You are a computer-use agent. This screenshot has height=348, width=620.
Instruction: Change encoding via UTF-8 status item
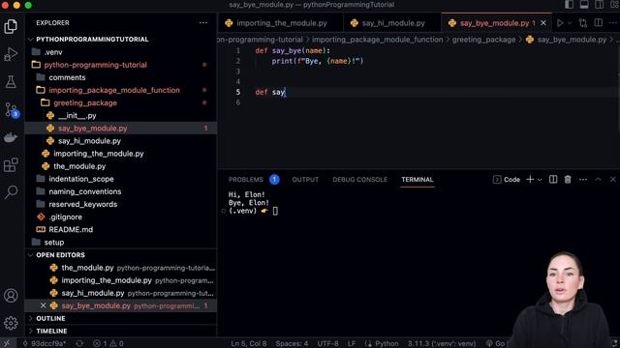(327, 343)
